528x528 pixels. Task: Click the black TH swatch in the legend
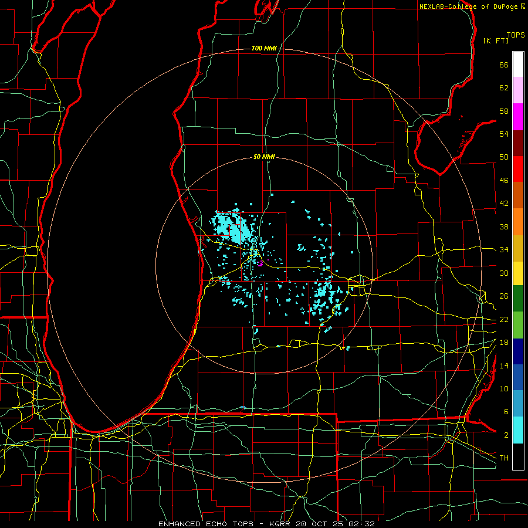coord(518,456)
